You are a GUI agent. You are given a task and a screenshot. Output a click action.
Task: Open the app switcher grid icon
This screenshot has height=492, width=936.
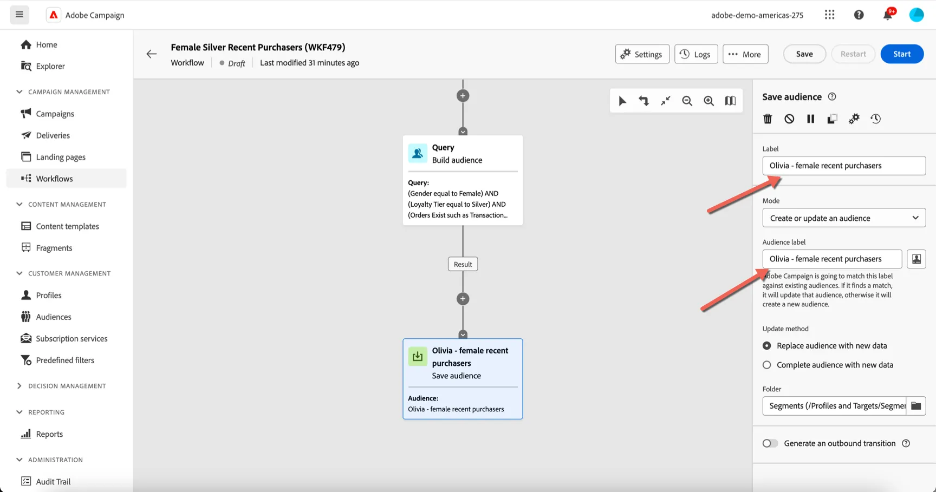coord(829,15)
